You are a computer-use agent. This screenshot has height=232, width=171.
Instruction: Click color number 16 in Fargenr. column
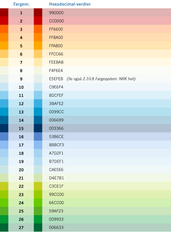pyautogui.click(x=21, y=137)
